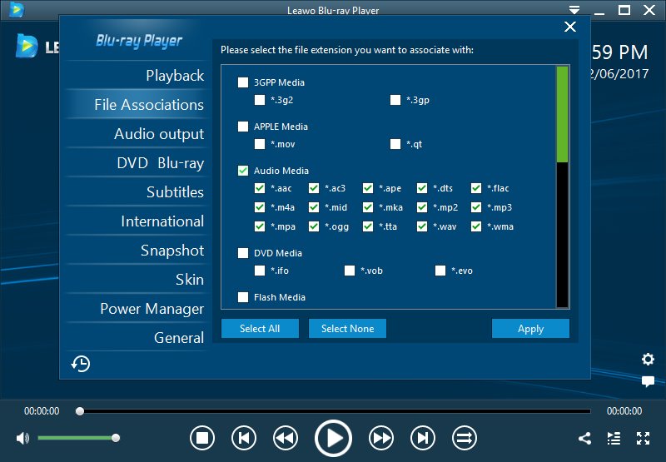Click the volume slider track
This screenshot has height=462, width=666.
tap(77, 438)
